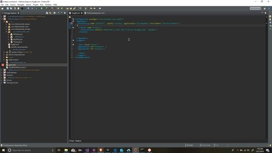272x153 pixels.
Task: Select stackify-api.properties file in tree
Action: [19, 47]
